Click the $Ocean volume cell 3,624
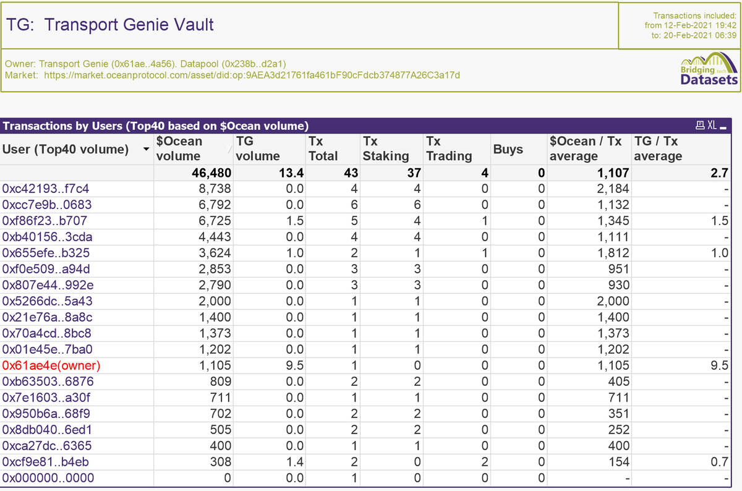 [215, 252]
